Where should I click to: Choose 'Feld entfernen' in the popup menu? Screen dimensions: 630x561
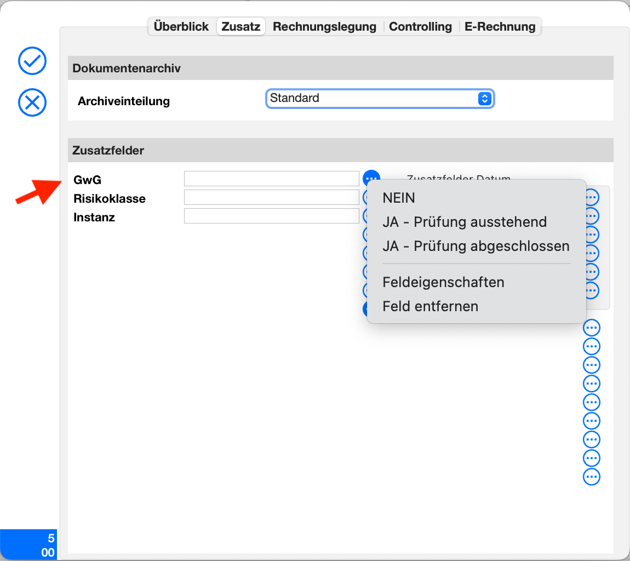pos(430,306)
